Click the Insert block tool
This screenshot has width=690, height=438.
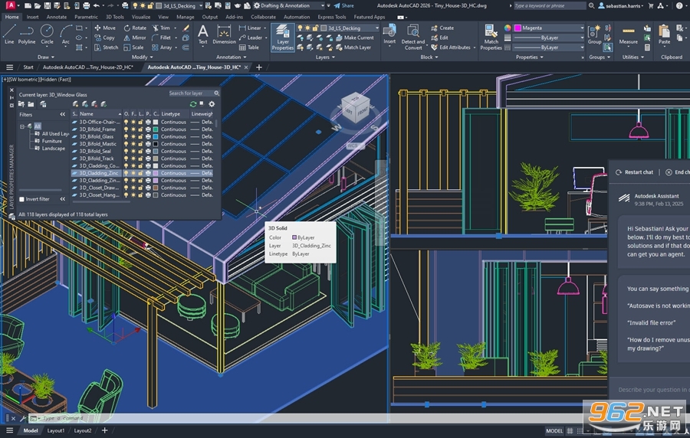coord(389,34)
